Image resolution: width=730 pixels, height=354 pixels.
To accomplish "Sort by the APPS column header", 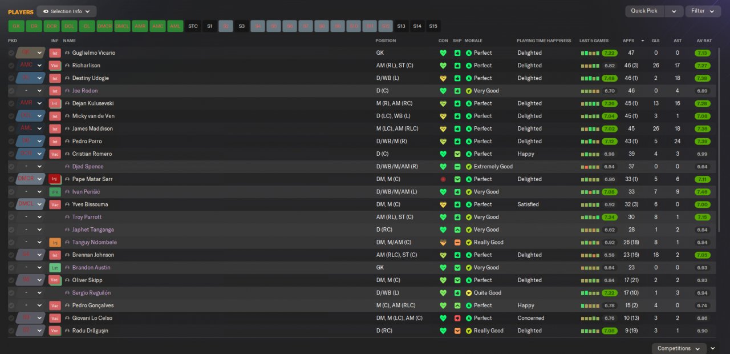I will coord(628,41).
